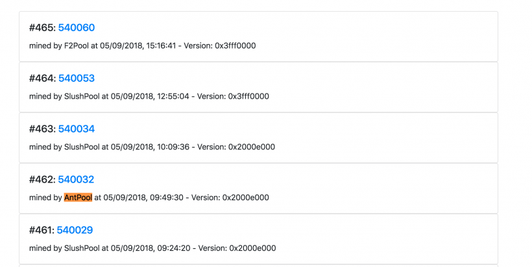
Task: Click version 0x2000e000 in the AntPool entry
Action: [x=245, y=197]
